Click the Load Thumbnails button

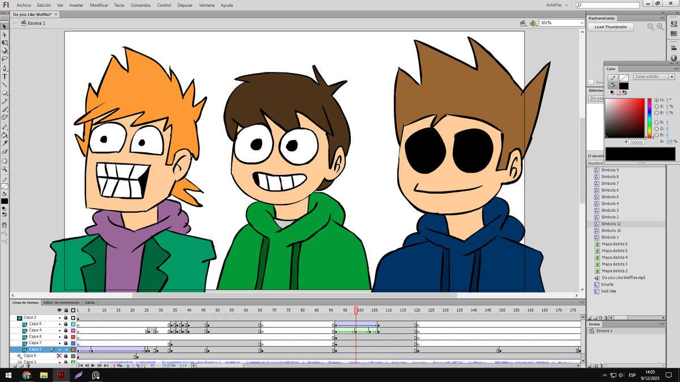coord(611,27)
